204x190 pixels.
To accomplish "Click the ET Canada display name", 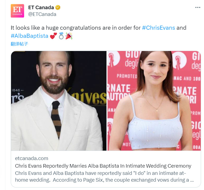I will 41,8.
